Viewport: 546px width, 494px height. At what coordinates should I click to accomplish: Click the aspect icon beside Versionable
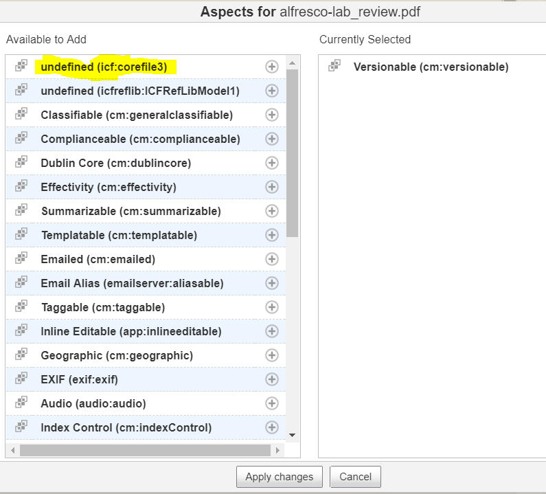point(334,65)
